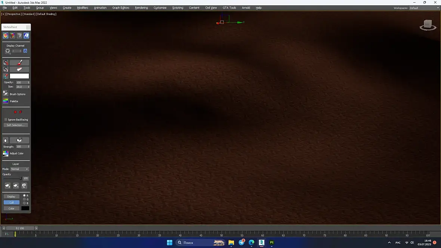The height and width of the screenshot is (248, 441).
Task: Open Telegram from the taskbar
Action: coord(241,242)
